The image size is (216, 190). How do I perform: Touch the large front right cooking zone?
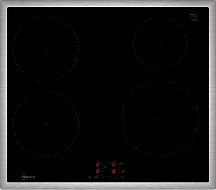[x=160, y=119]
